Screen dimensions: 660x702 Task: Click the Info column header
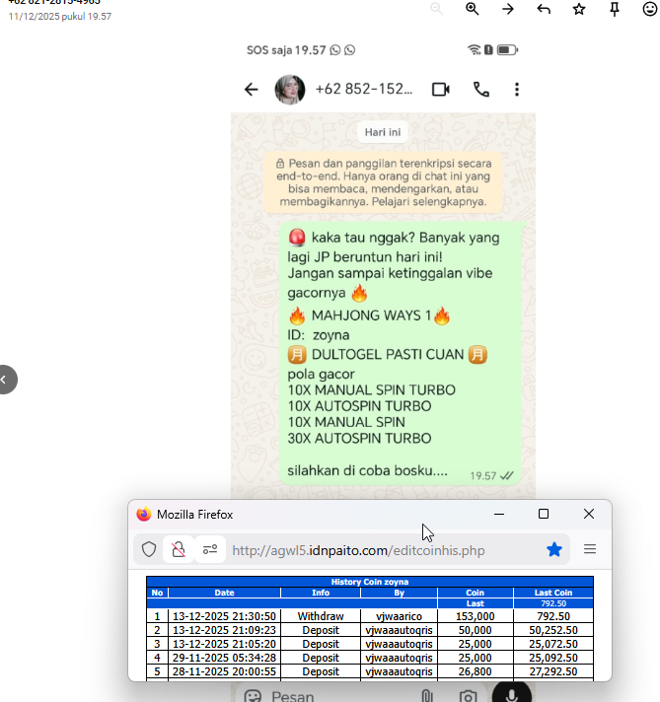pyautogui.click(x=321, y=593)
